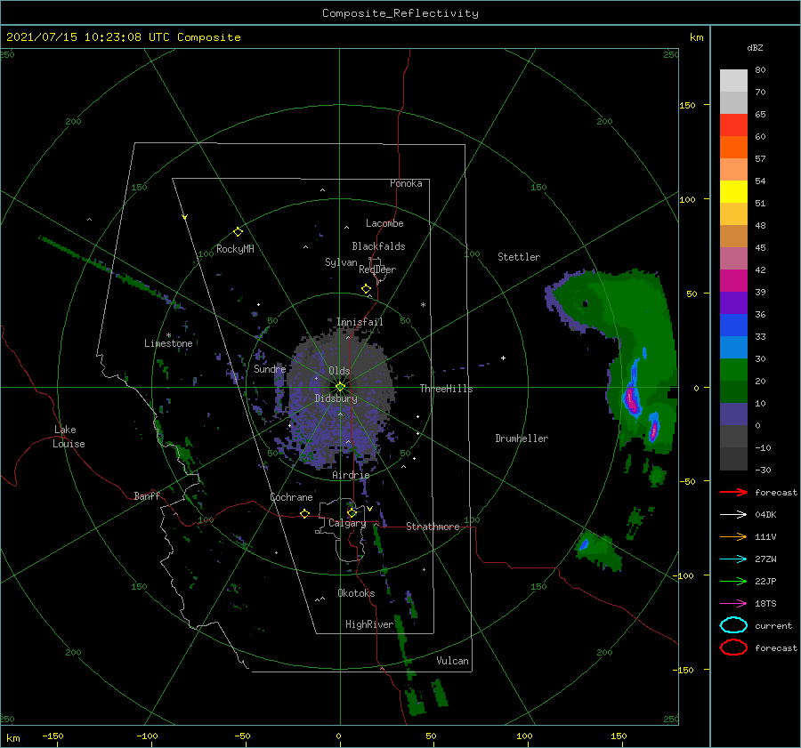This screenshot has height=748, width=801.
Task: Click the green 22JP arrow legend icon
Action: (733, 581)
